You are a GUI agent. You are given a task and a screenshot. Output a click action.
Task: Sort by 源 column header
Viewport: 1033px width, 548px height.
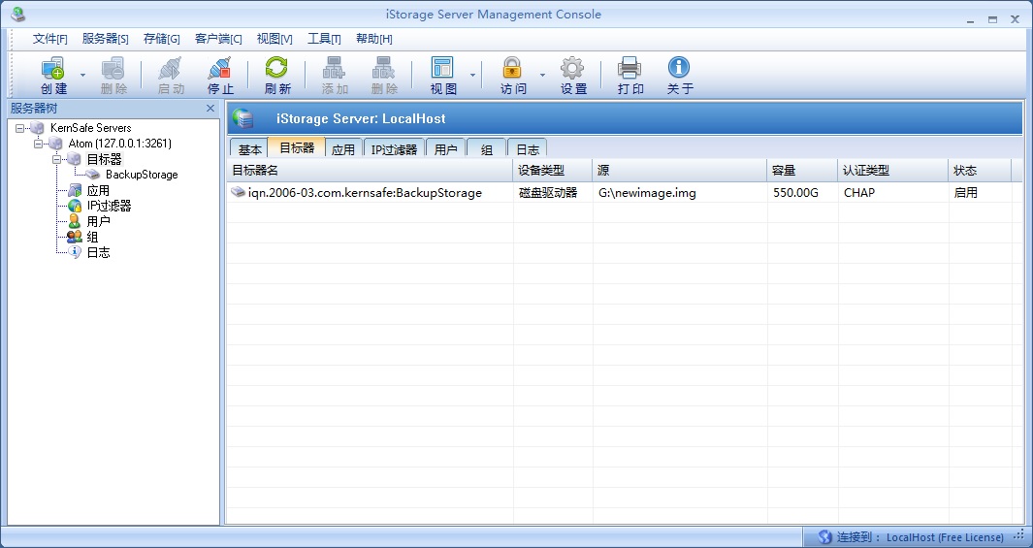point(680,171)
